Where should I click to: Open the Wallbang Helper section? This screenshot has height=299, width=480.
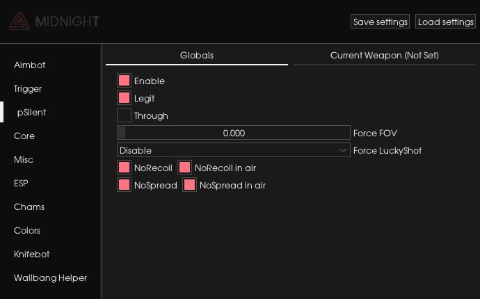[x=50, y=277]
